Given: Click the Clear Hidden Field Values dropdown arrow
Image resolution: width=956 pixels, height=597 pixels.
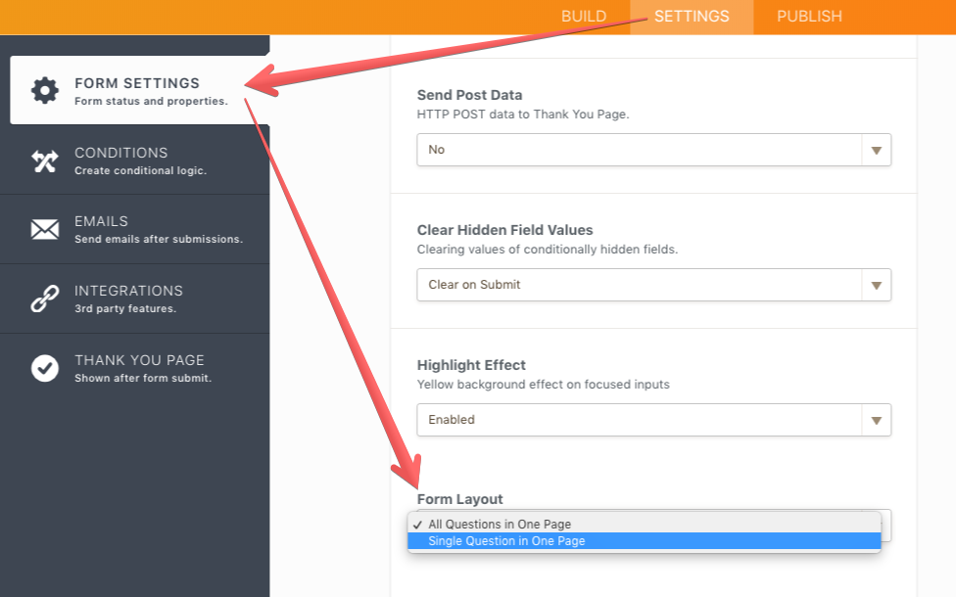Looking at the screenshot, I should coord(877,285).
